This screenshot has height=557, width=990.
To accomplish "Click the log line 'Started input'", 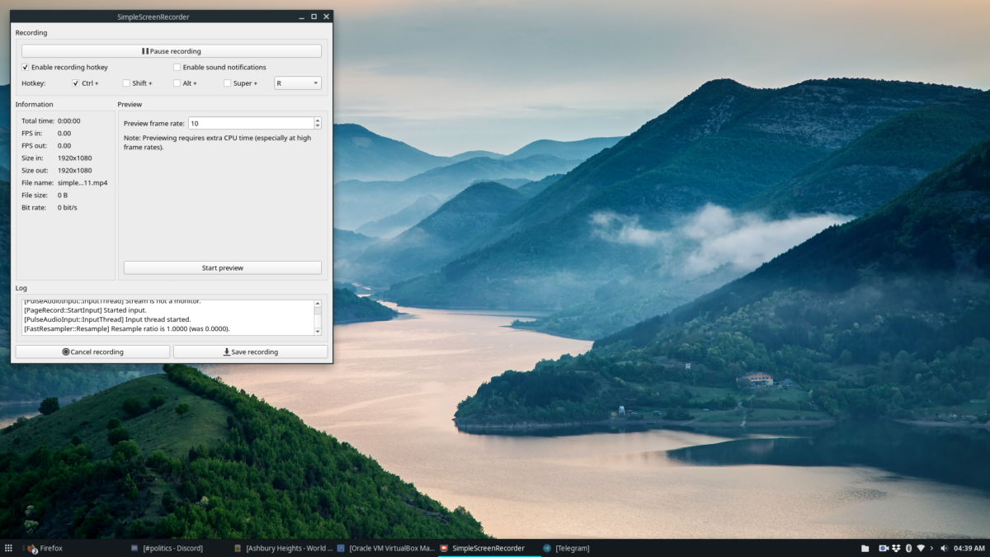I will click(85, 310).
